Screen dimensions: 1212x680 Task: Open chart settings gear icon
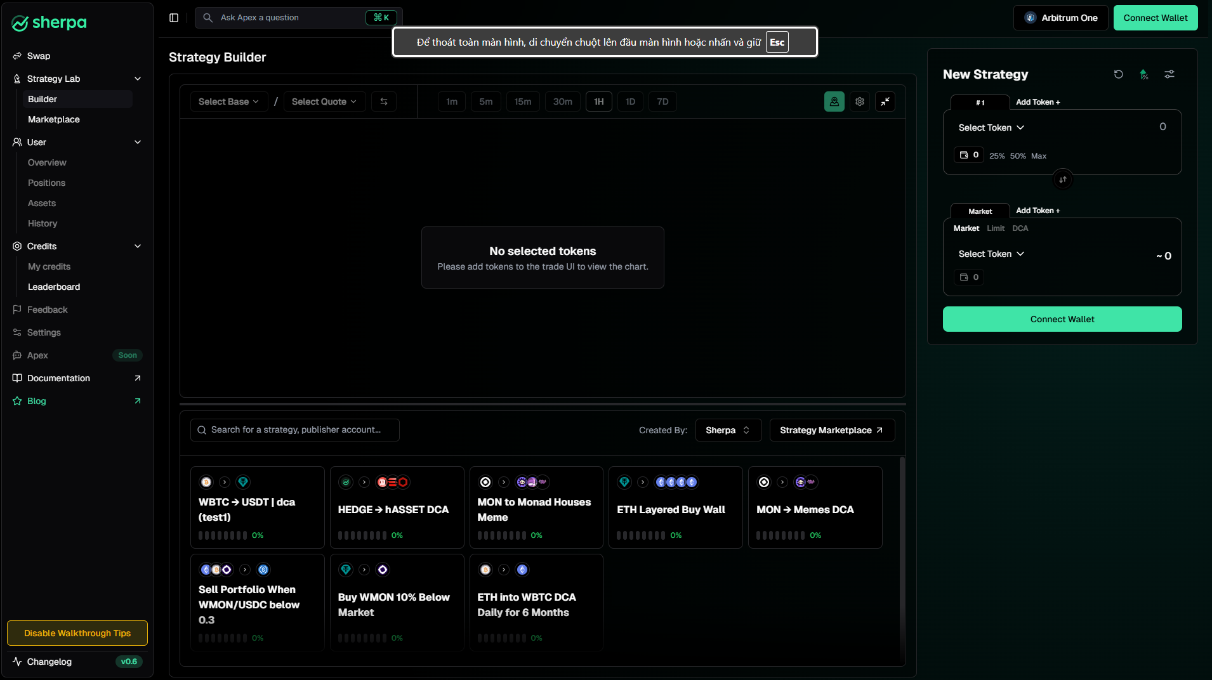[x=860, y=101]
